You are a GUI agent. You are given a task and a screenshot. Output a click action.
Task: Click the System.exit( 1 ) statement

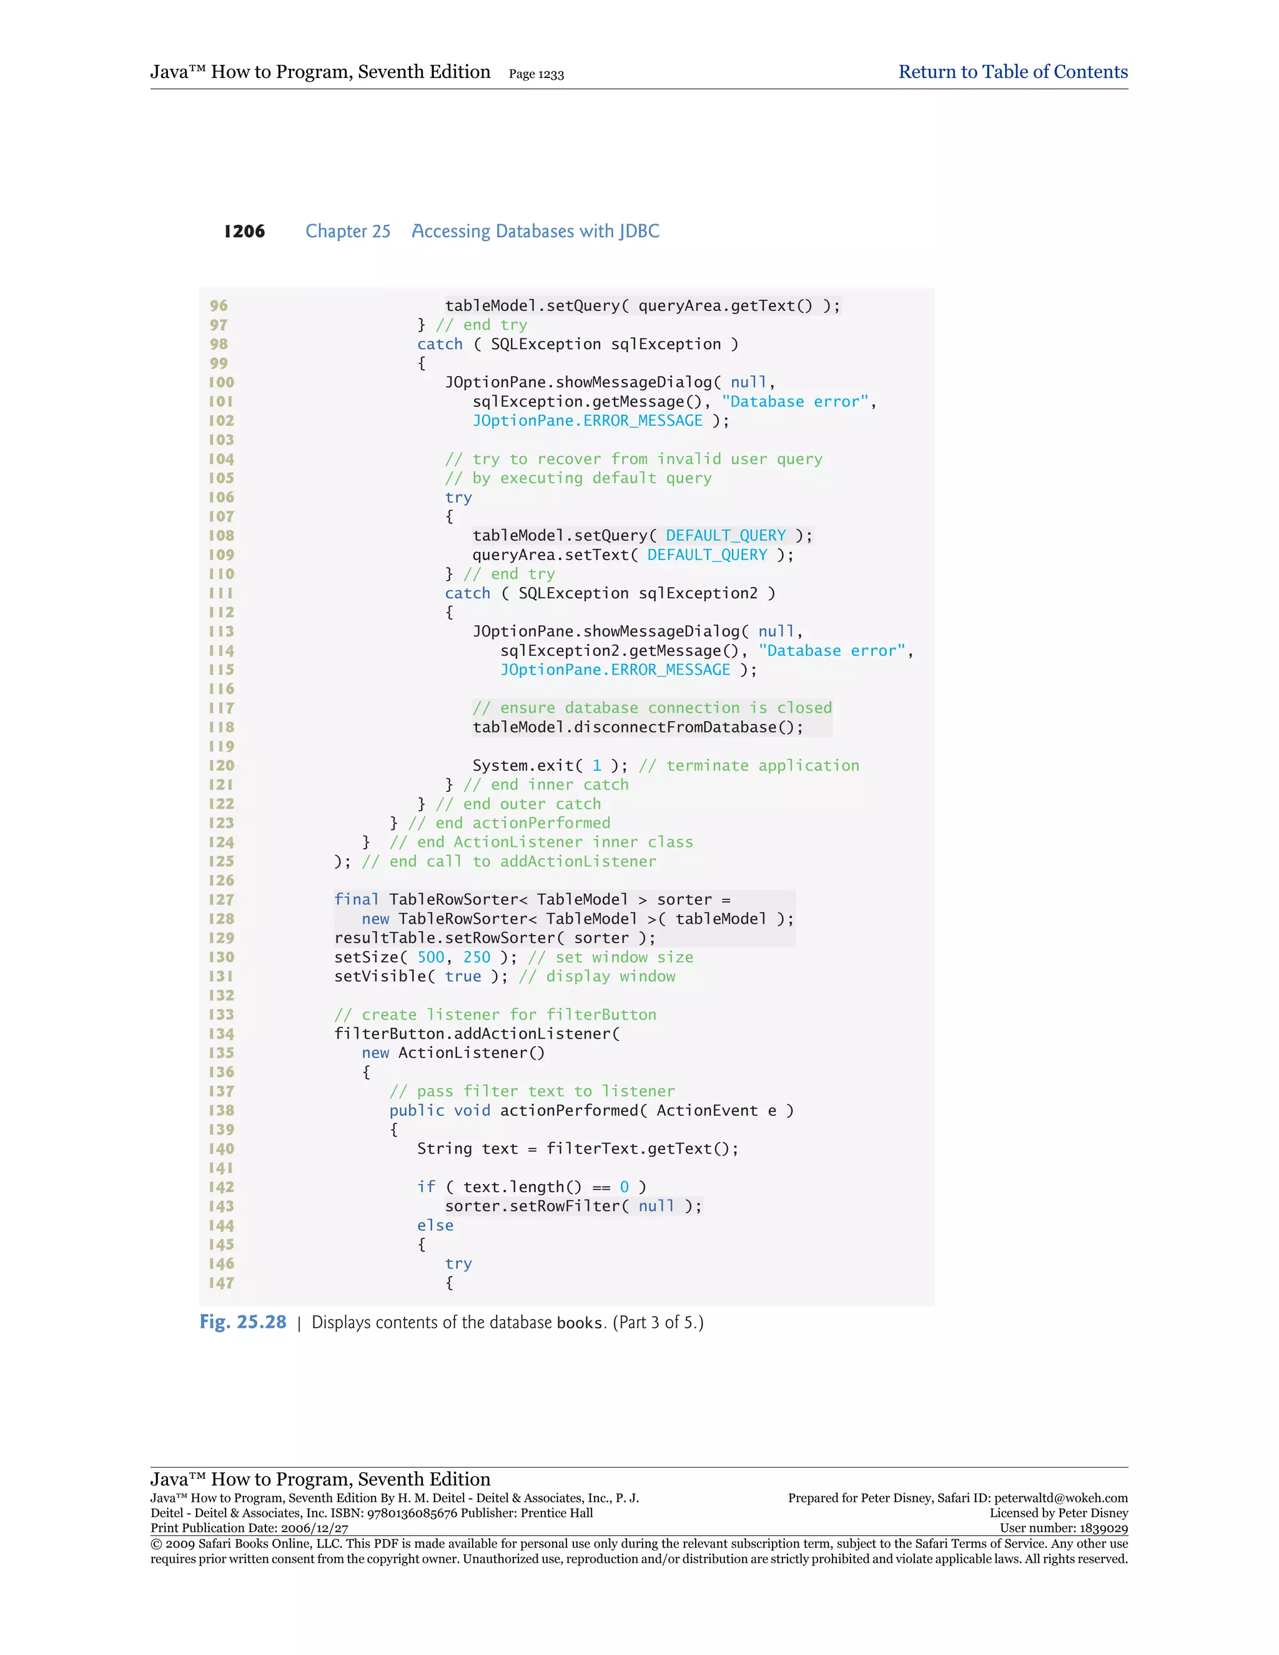pyautogui.click(x=550, y=766)
